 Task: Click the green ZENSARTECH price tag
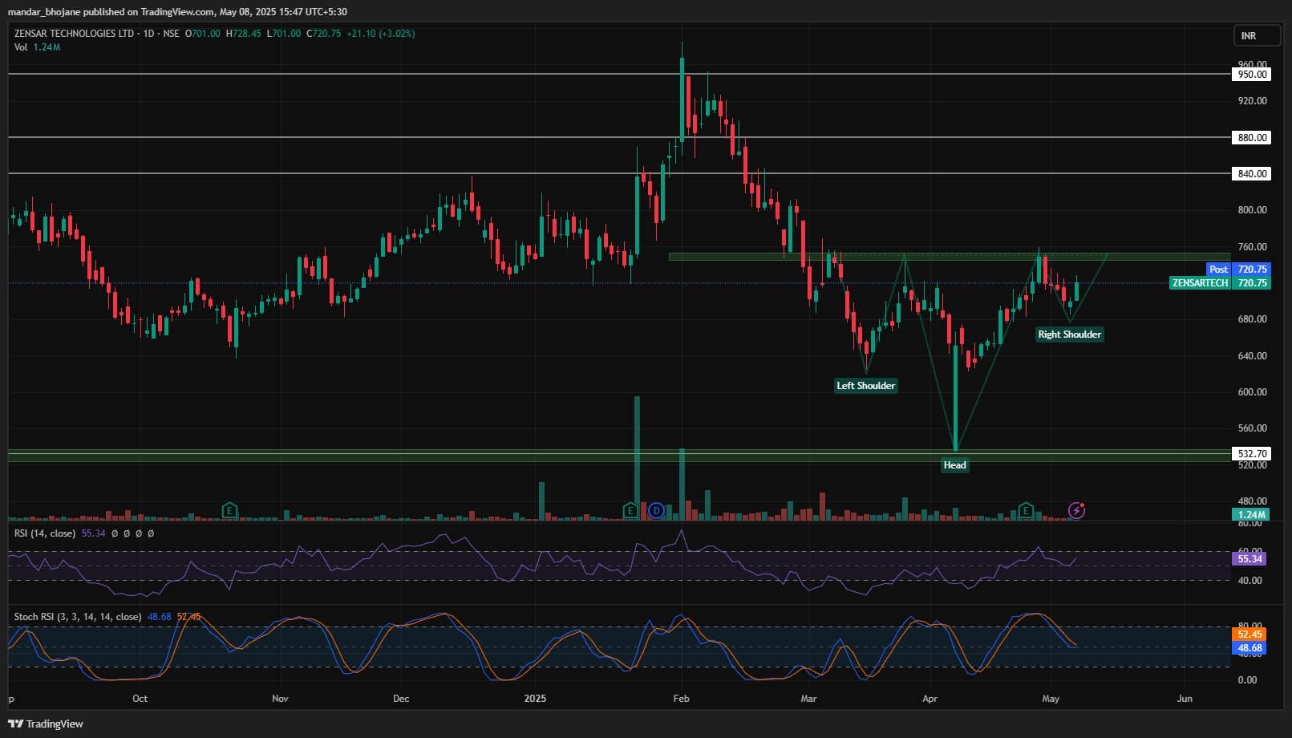1200,283
